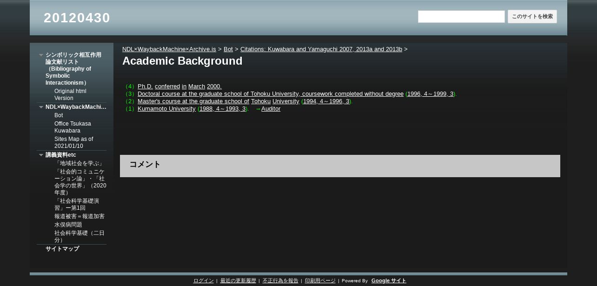Click the 1988, 4～1993, 3 date link
The image size is (597, 286).
223,108
